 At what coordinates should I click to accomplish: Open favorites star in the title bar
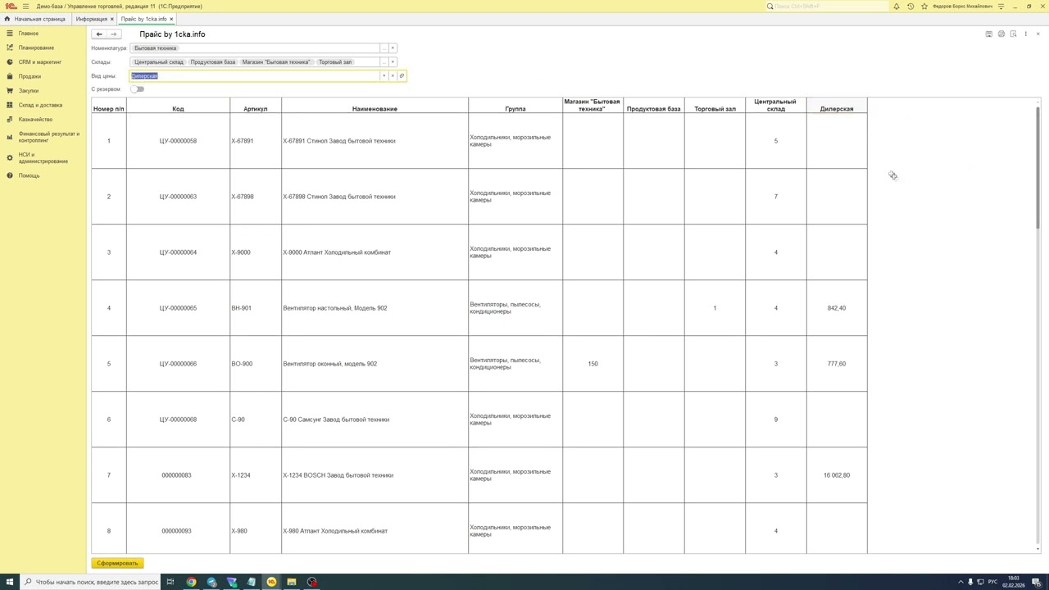tap(924, 6)
